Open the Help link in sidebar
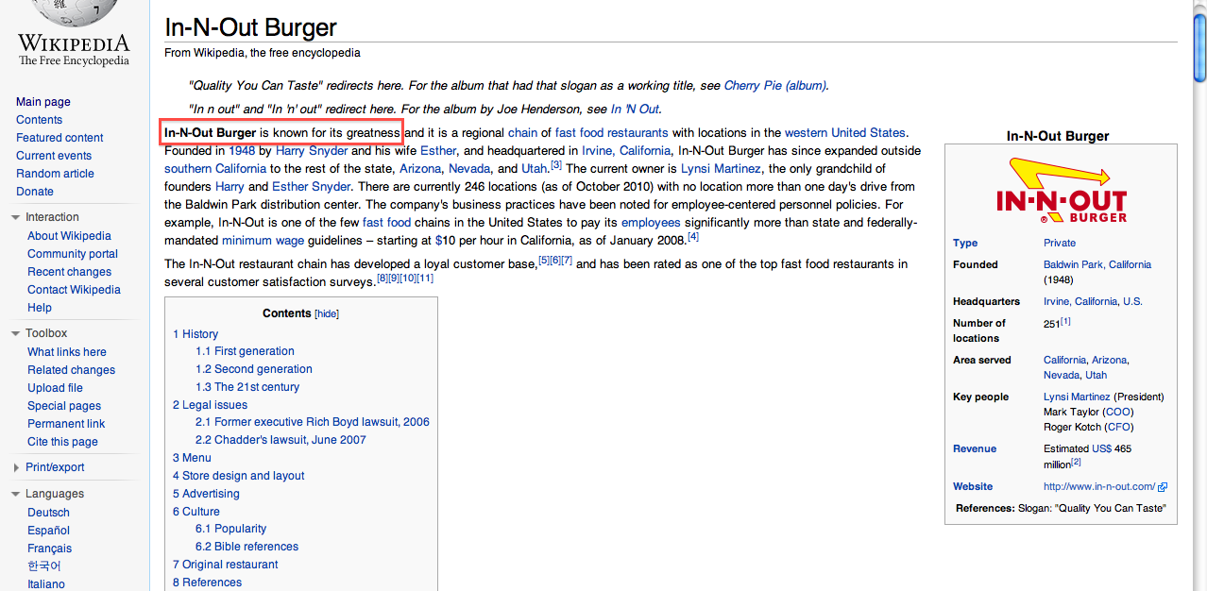1207x591 pixels. [x=40, y=308]
